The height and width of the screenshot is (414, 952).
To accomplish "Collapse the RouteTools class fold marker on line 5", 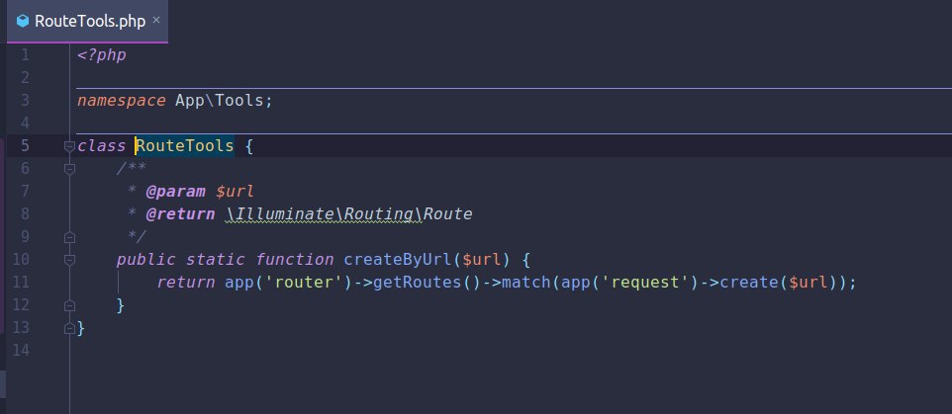I will point(70,146).
